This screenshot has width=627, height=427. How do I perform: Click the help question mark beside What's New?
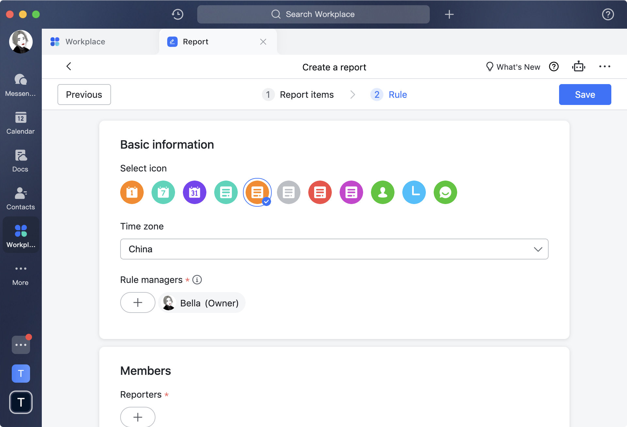554,66
